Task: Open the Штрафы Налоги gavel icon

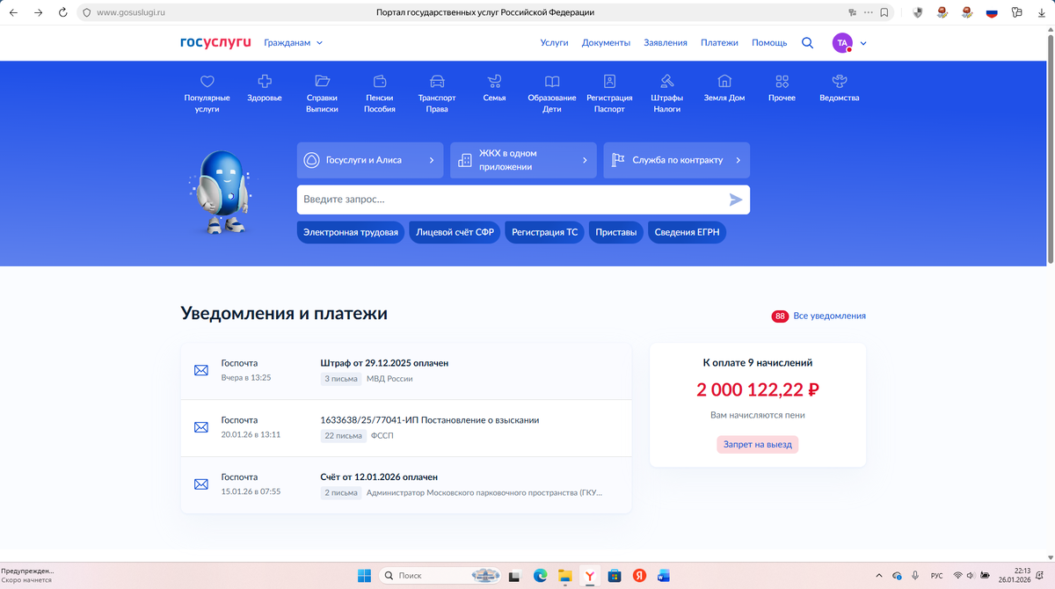Action: [666, 81]
